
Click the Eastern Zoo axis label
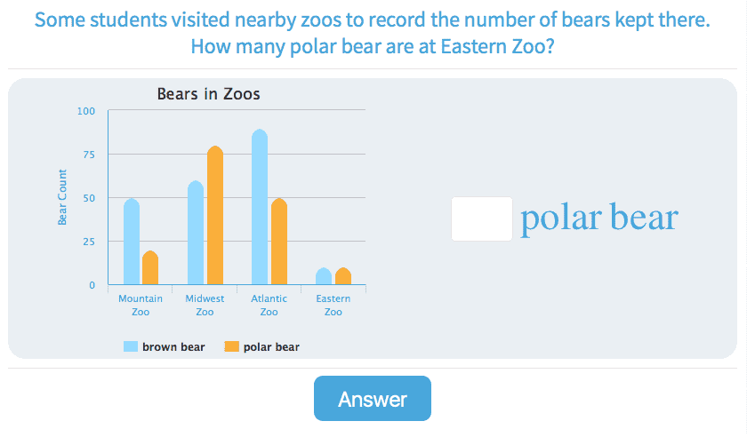333,306
